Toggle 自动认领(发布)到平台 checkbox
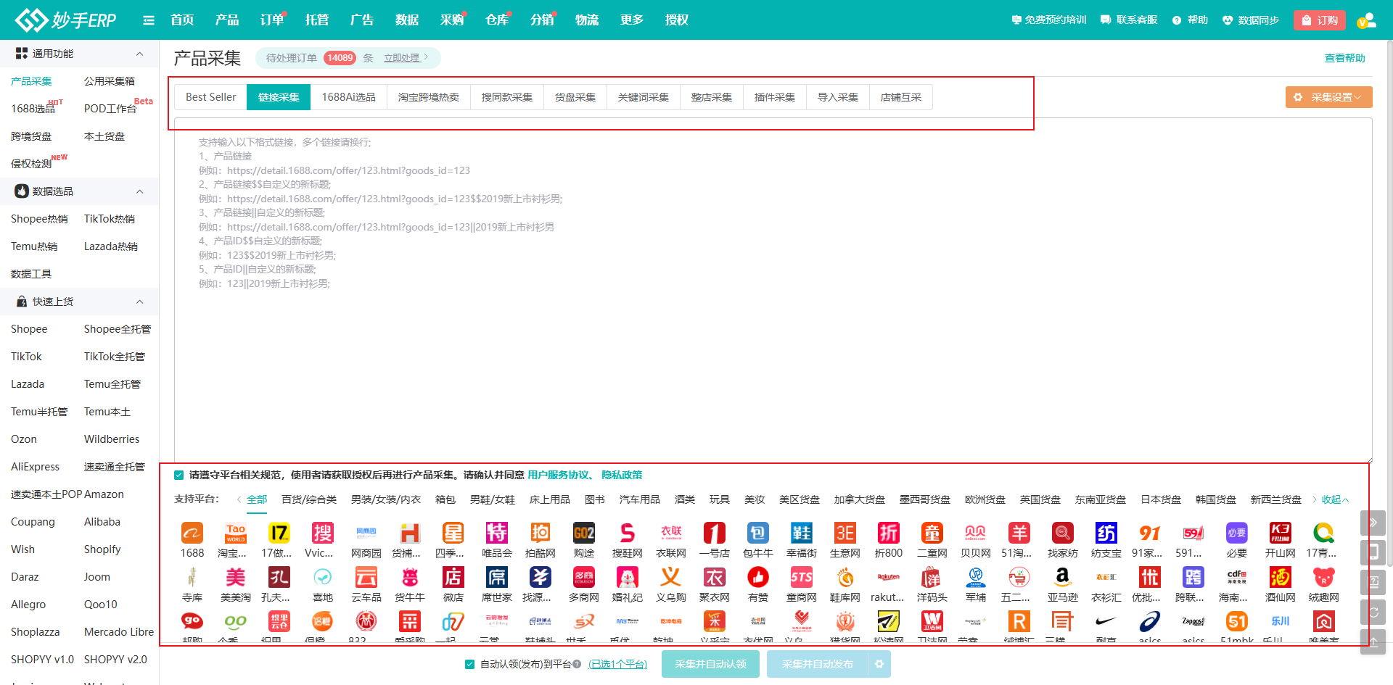The width and height of the screenshot is (1393, 685). click(x=469, y=664)
